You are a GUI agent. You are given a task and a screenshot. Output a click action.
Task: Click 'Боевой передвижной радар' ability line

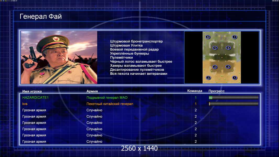click(x=134, y=49)
